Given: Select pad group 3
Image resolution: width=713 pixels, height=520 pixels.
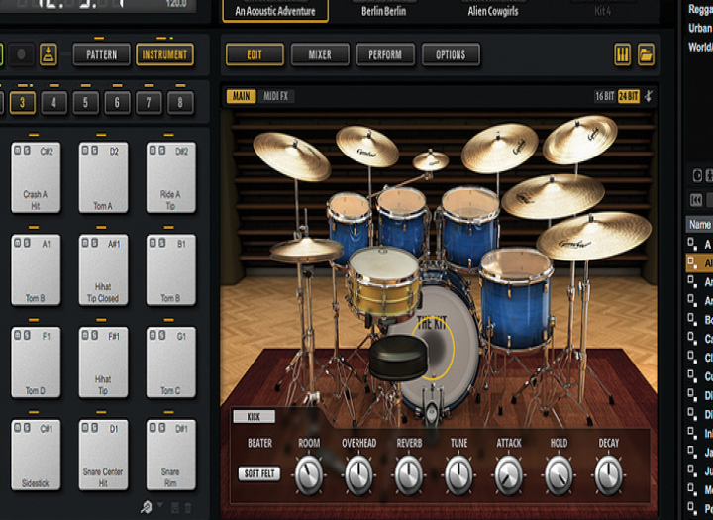Looking at the screenshot, I should tap(22, 102).
